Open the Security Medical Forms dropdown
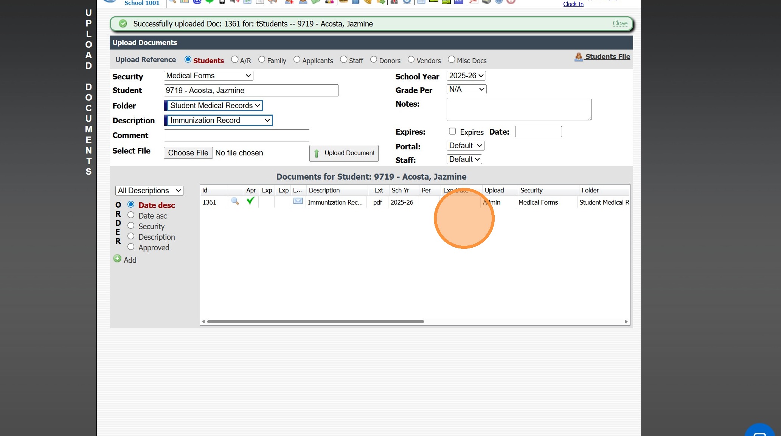The height and width of the screenshot is (436, 781). (x=208, y=76)
